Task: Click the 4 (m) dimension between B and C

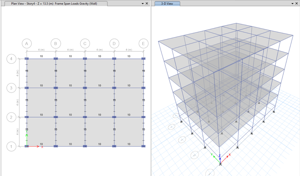Action: tap(70, 50)
